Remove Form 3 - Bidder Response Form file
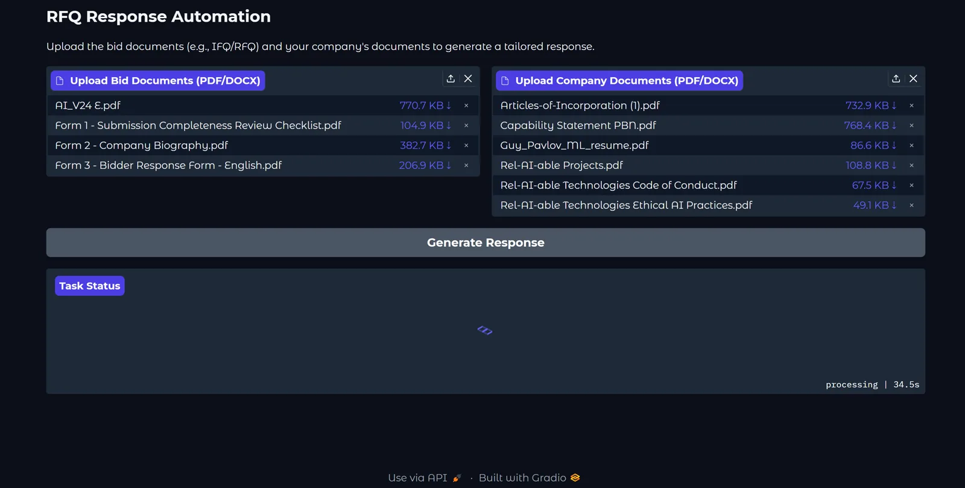Image resolution: width=965 pixels, height=488 pixels. (x=466, y=165)
